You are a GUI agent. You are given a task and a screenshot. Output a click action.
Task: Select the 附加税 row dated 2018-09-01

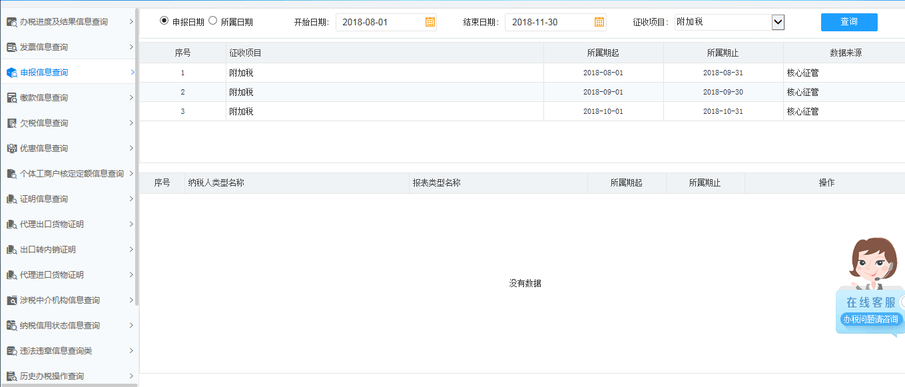(400, 91)
